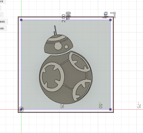143x133 pixels.
Task: Select the right purple sketch line
Action: [x=110, y=65]
